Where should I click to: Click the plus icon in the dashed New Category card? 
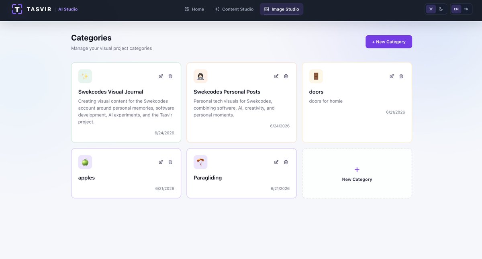coord(357,169)
